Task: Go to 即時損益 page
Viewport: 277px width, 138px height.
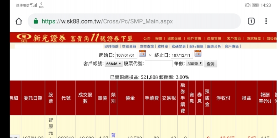Action: tap(111, 46)
